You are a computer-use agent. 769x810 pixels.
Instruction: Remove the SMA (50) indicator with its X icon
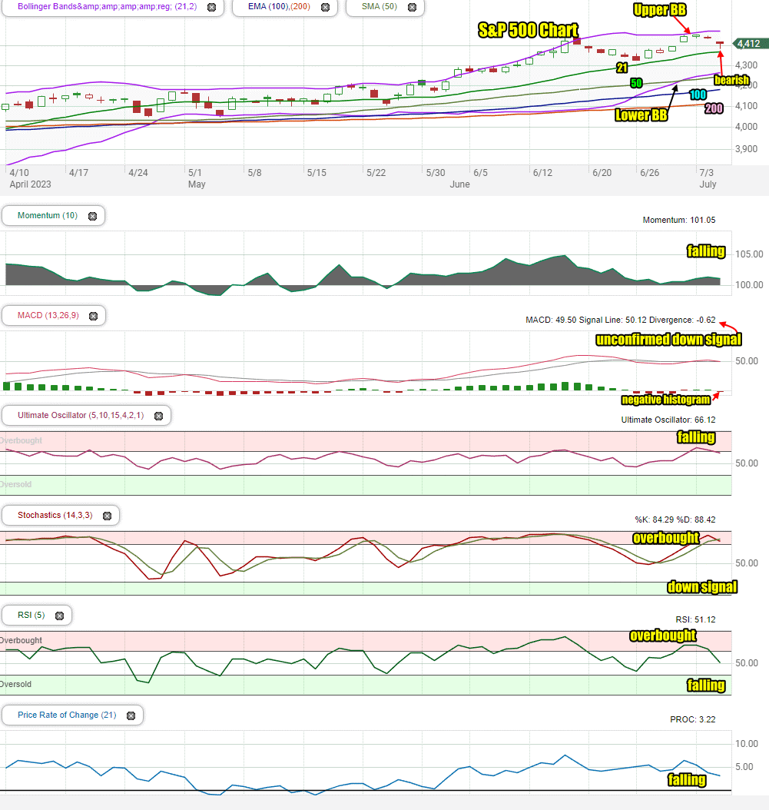point(412,7)
